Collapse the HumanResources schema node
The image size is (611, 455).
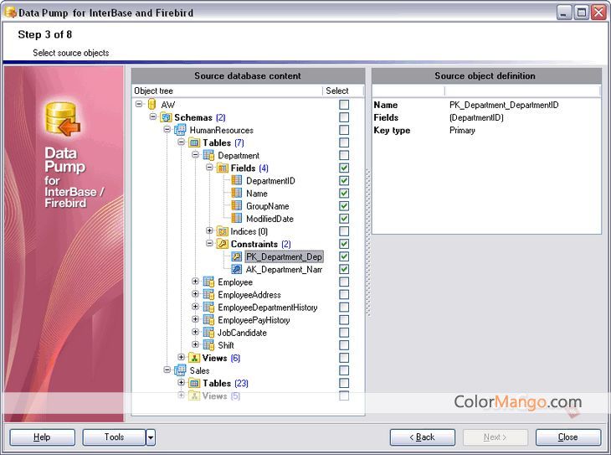[167, 129]
